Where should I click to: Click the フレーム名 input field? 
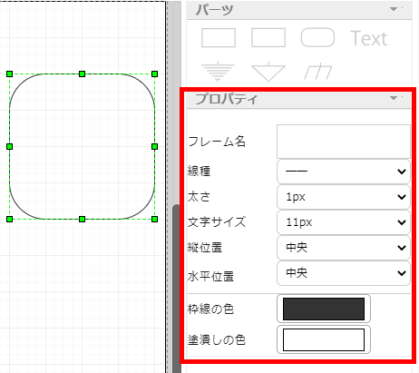point(344,142)
